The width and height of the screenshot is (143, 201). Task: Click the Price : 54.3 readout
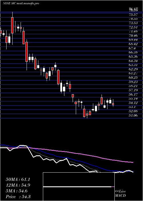[x=18, y=197]
